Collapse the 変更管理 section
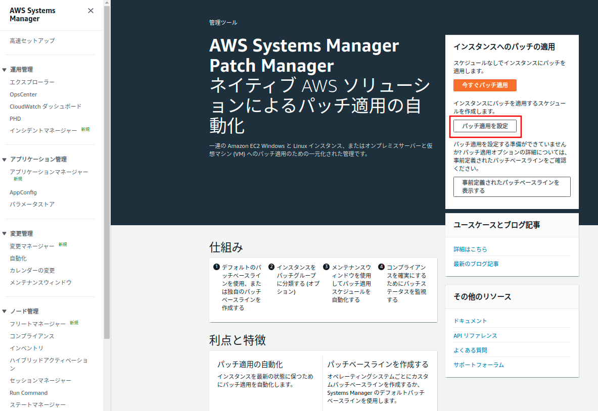The height and width of the screenshot is (411, 598). tap(5, 234)
